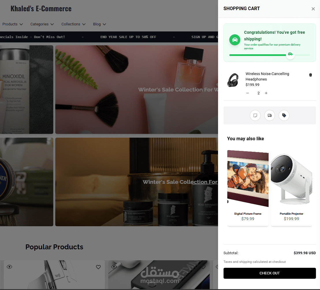320x290 pixels.
Task: Click the free shipping progress bar handle
Action: click(290, 54)
